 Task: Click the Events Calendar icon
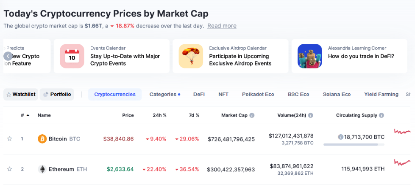[x=72, y=56]
